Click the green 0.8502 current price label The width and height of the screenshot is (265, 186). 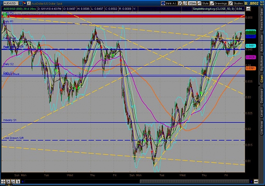tap(251, 32)
